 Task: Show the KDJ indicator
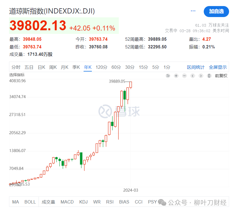[x=83, y=202]
